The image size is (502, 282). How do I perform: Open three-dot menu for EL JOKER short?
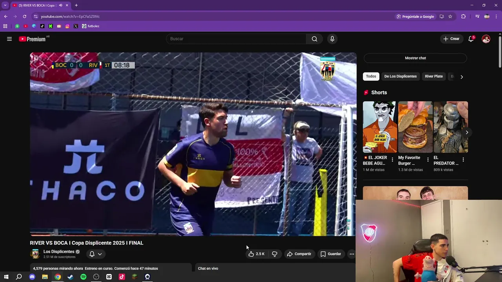(x=393, y=160)
